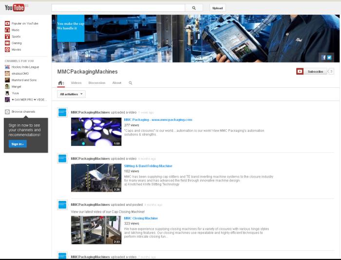341x260 pixels.
Task: Click the channel Home tab icon
Action: tap(61, 83)
